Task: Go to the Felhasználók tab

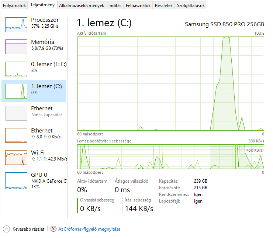Action: coord(138,6)
